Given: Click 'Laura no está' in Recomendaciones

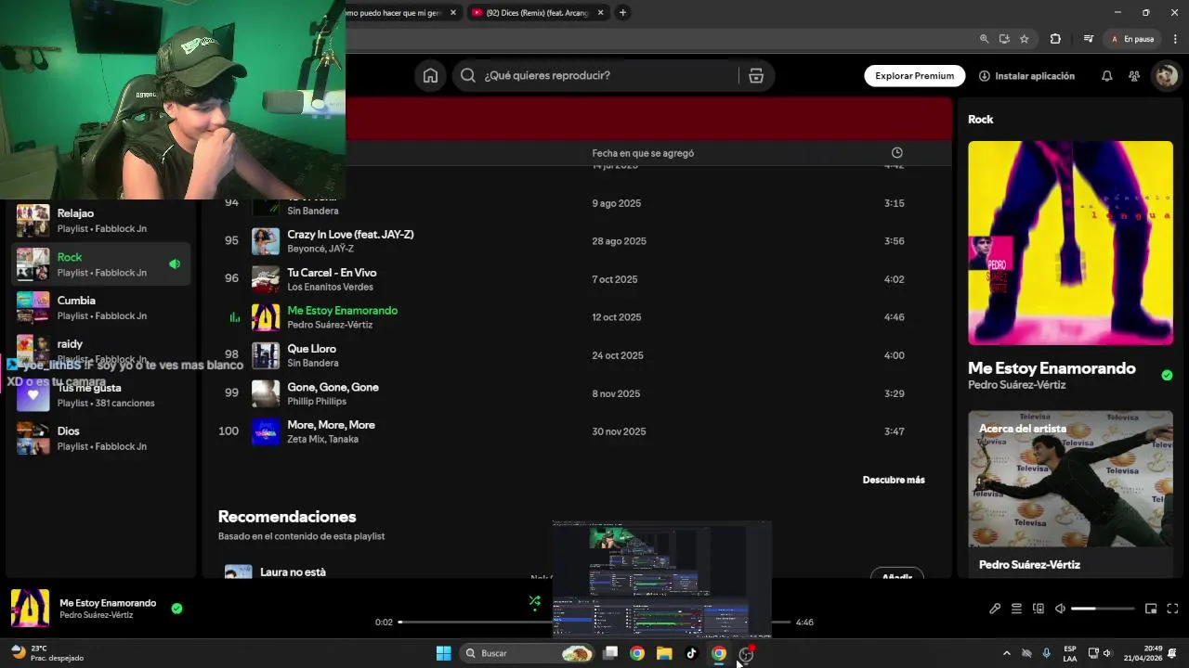Looking at the screenshot, I should point(293,572).
